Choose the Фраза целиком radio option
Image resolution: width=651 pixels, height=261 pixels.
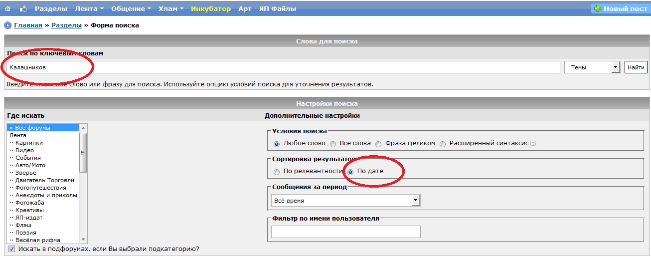click(x=378, y=144)
